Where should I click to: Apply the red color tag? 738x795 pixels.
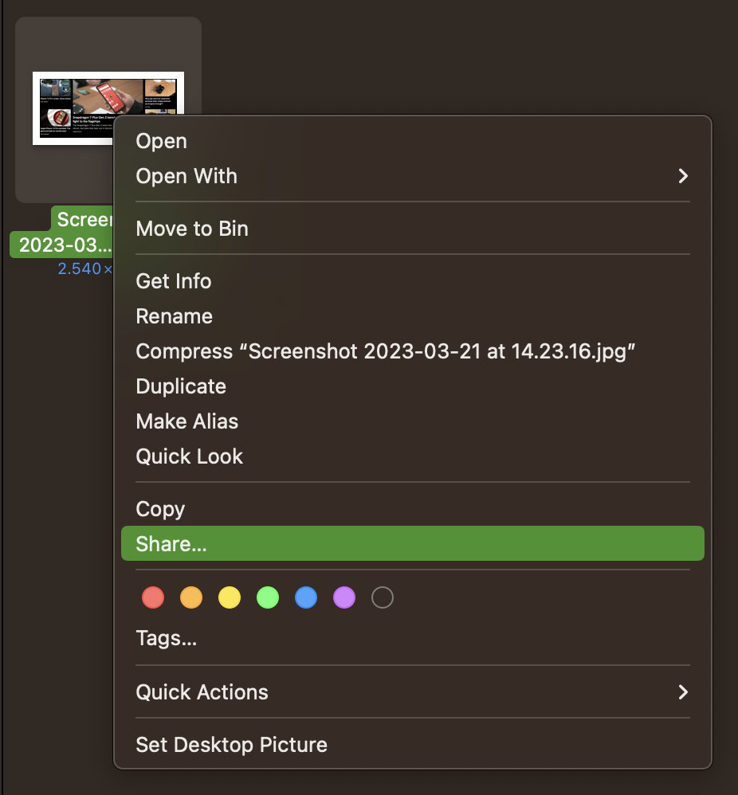pyautogui.click(x=152, y=597)
